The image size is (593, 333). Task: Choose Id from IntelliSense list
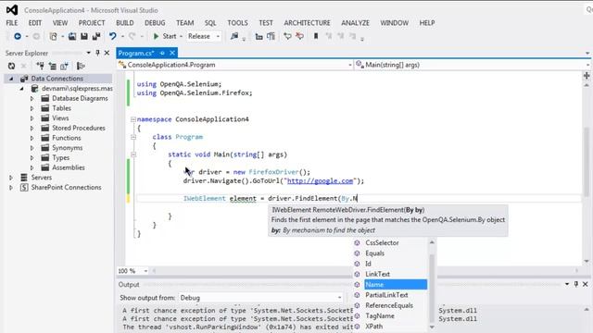[x=369, y=264]
